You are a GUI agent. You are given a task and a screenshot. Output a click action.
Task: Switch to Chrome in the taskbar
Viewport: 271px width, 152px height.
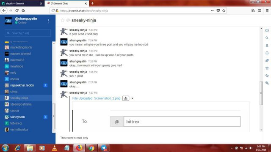(x=91, y=148)
